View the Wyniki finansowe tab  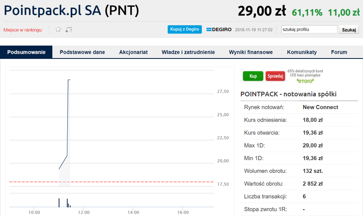pyautogui.click(x=251, y=52)
